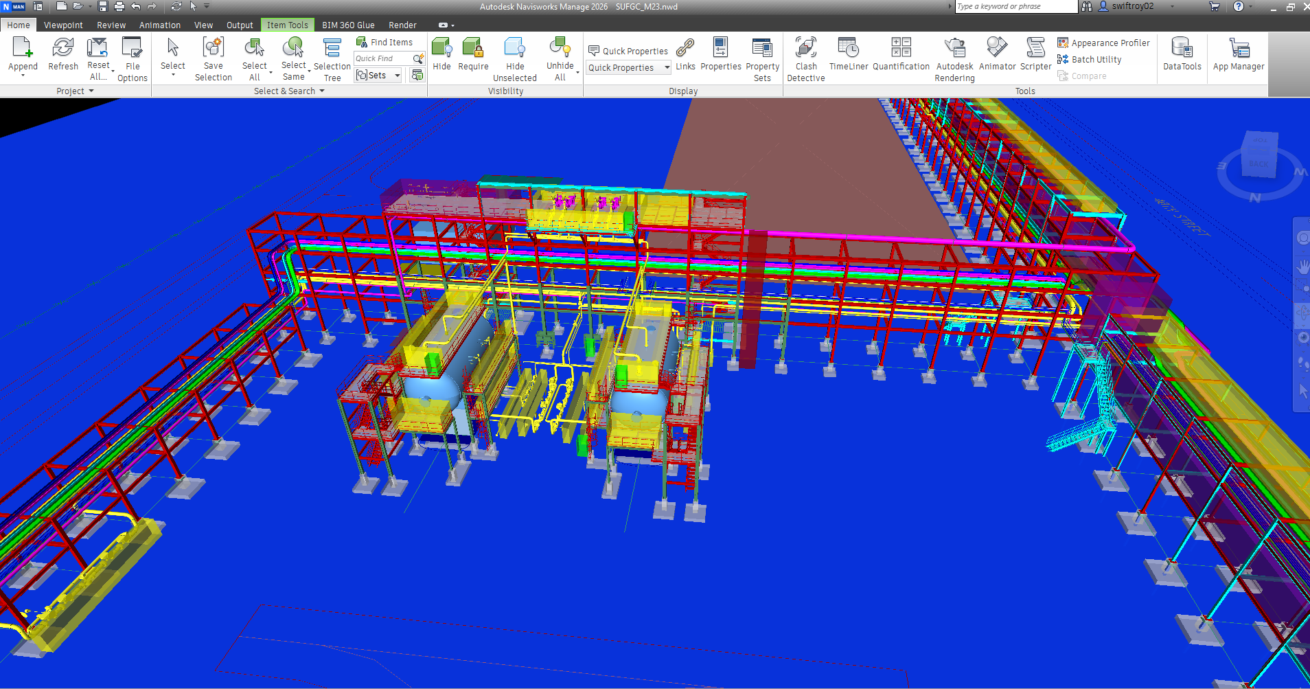Toggle the Properties window

point(720,55)
